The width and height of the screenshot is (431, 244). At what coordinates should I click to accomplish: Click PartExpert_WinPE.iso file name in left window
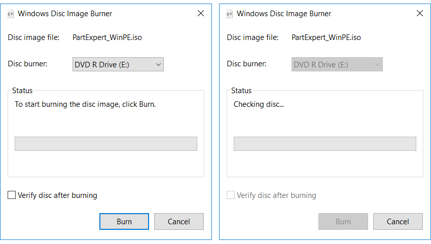pos(107,37)
